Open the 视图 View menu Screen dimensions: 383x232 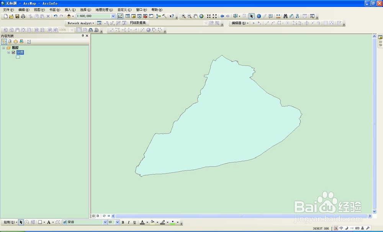pos(39,10)
